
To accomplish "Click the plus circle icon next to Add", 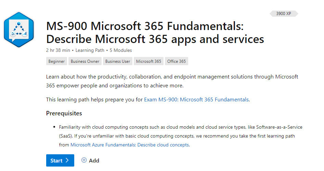I will (84, 160).
